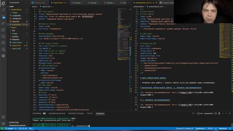This screenshot has width=233, height=131.
Task: Click errors and warnings count in status bar
Action: 23,128
